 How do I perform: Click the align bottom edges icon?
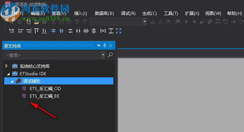[x=44, y=31]
